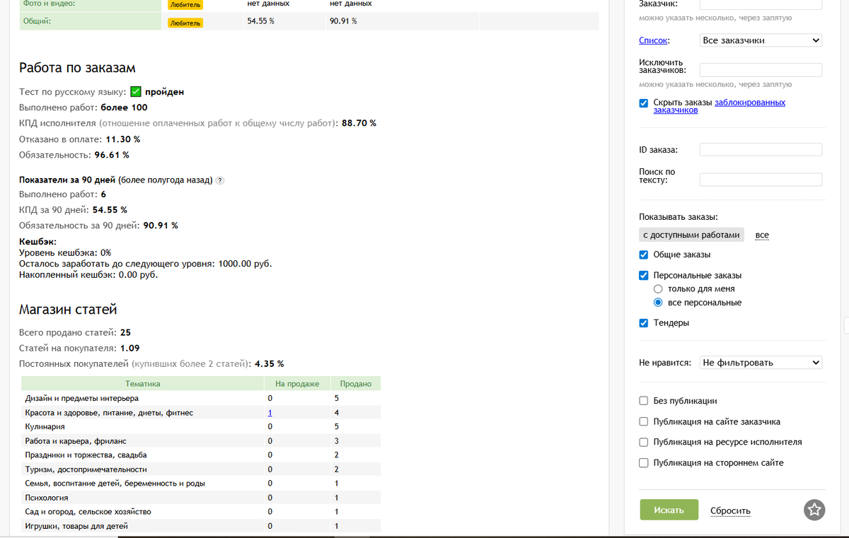Click the Продано column header
The width and height of the screenshot is (849, 538).
click(x=356, y=383)
